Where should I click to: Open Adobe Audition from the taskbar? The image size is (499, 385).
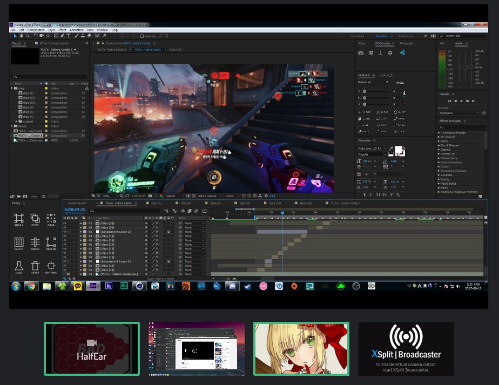click(x=124, y=286)
